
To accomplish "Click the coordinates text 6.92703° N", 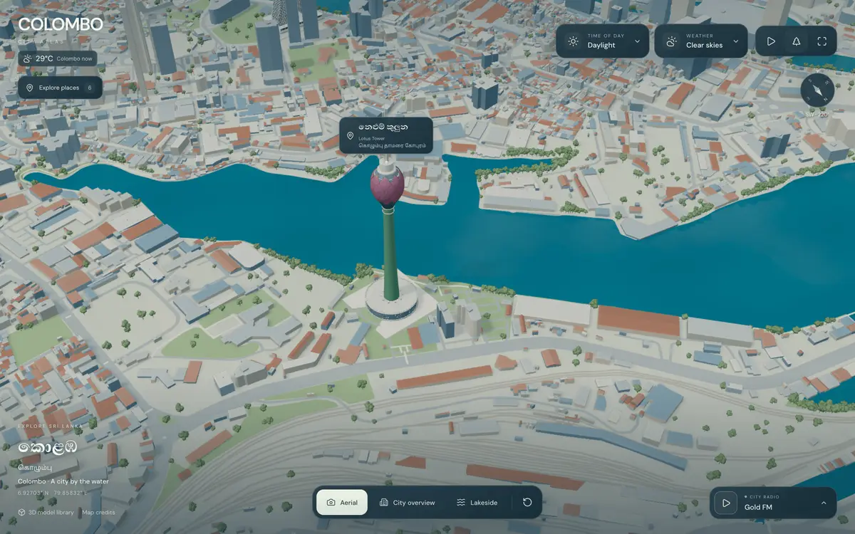I will (33, 492).
